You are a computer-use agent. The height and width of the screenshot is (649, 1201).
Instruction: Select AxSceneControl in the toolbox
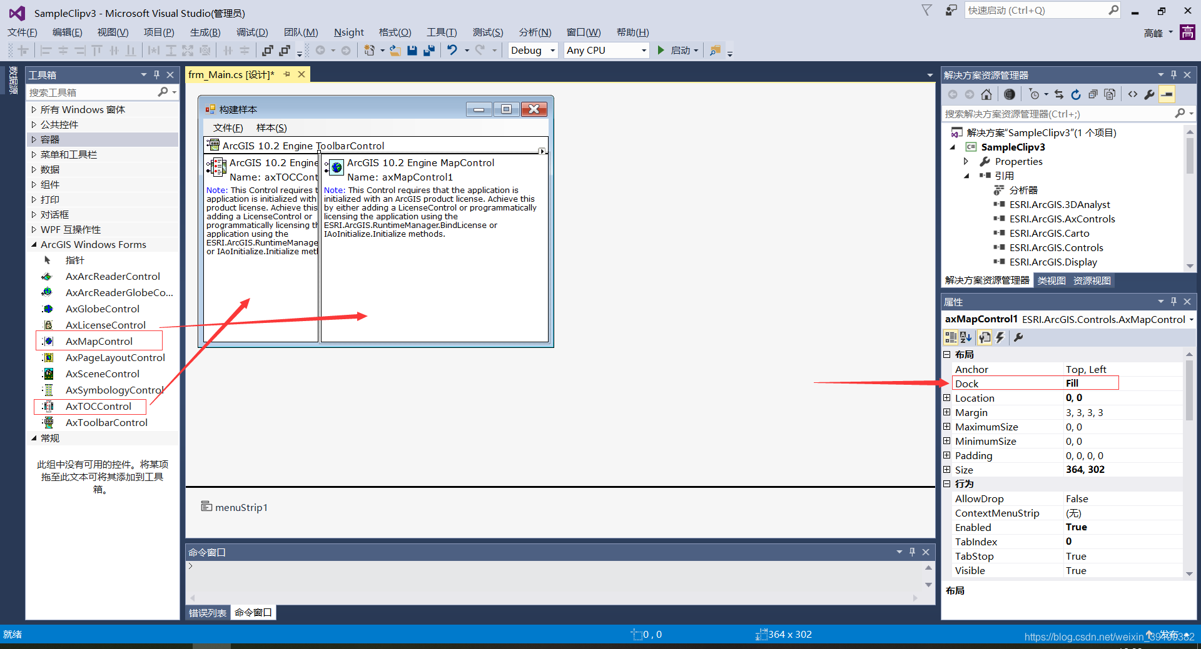[102, 374]
